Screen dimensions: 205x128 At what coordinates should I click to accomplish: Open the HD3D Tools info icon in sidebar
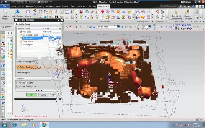3,66
